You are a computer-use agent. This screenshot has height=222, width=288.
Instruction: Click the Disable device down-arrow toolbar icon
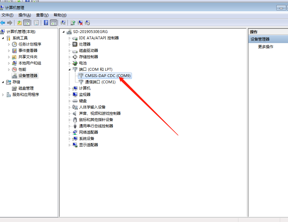[87, 23]
